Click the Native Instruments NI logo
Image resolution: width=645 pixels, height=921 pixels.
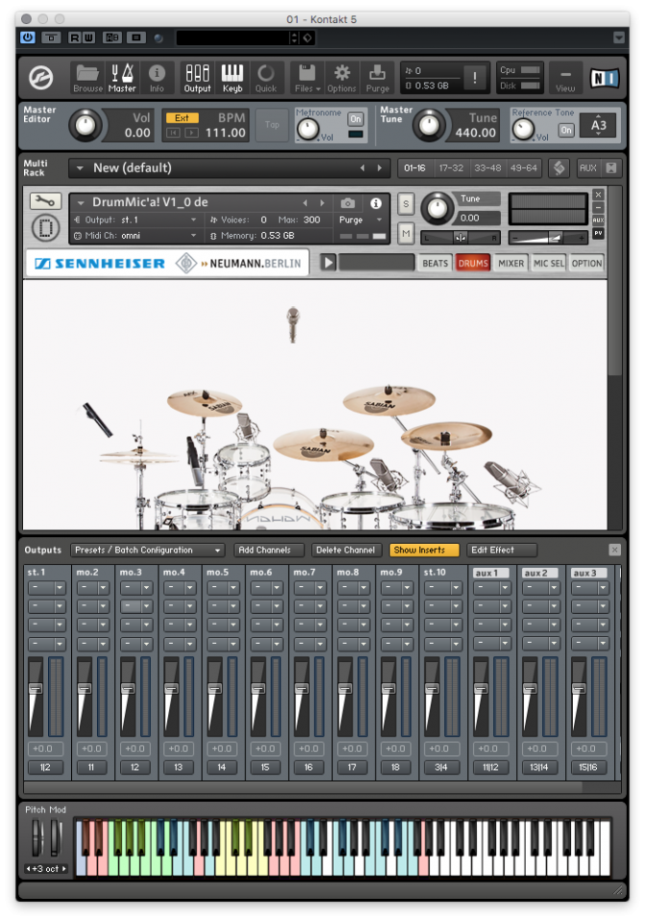point(605,78)
